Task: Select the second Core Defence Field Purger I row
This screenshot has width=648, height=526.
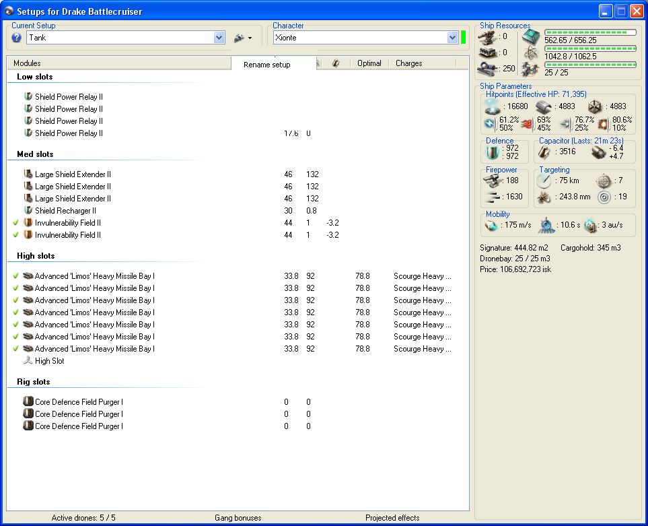Action: [x=238, y=414]
